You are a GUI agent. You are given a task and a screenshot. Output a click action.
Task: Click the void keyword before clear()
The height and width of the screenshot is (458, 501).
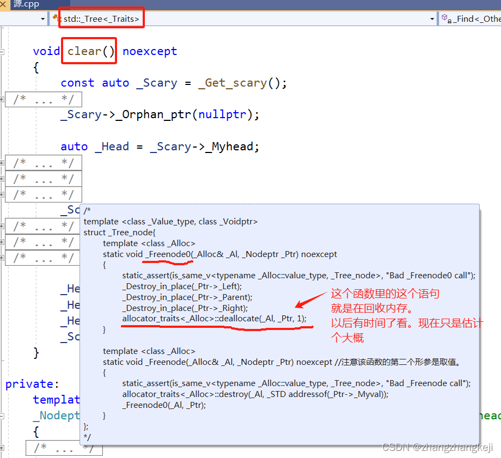(47, 51)
